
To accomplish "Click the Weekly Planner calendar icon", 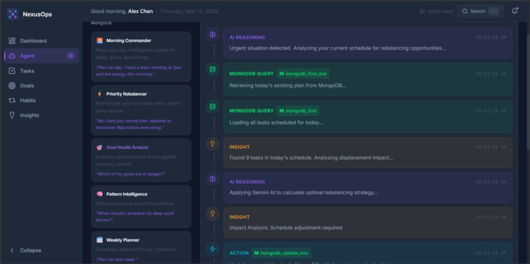I will pos(99,240).
